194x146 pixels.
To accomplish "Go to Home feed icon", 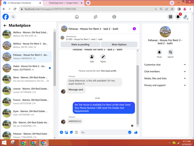I will [77, 17].
